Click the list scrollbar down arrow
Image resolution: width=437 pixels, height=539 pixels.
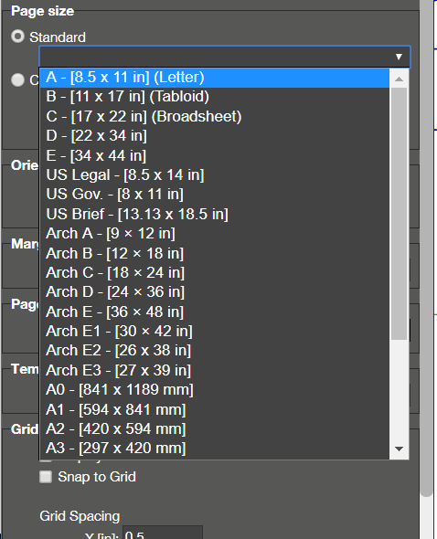click(400, 449)
